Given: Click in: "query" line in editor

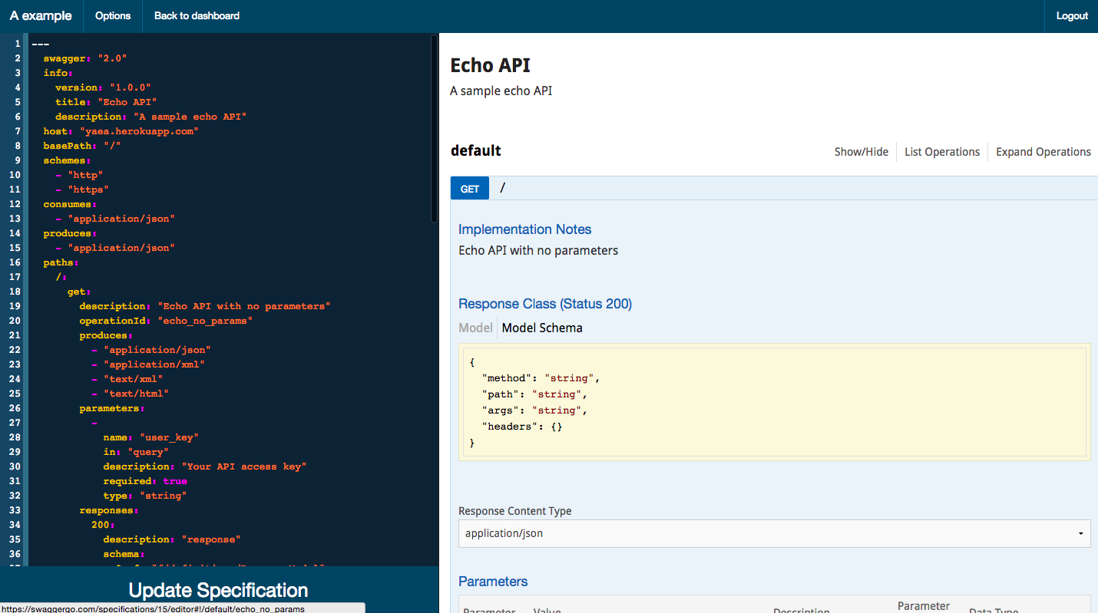Looking at the screenshot, I should (136, 452).
